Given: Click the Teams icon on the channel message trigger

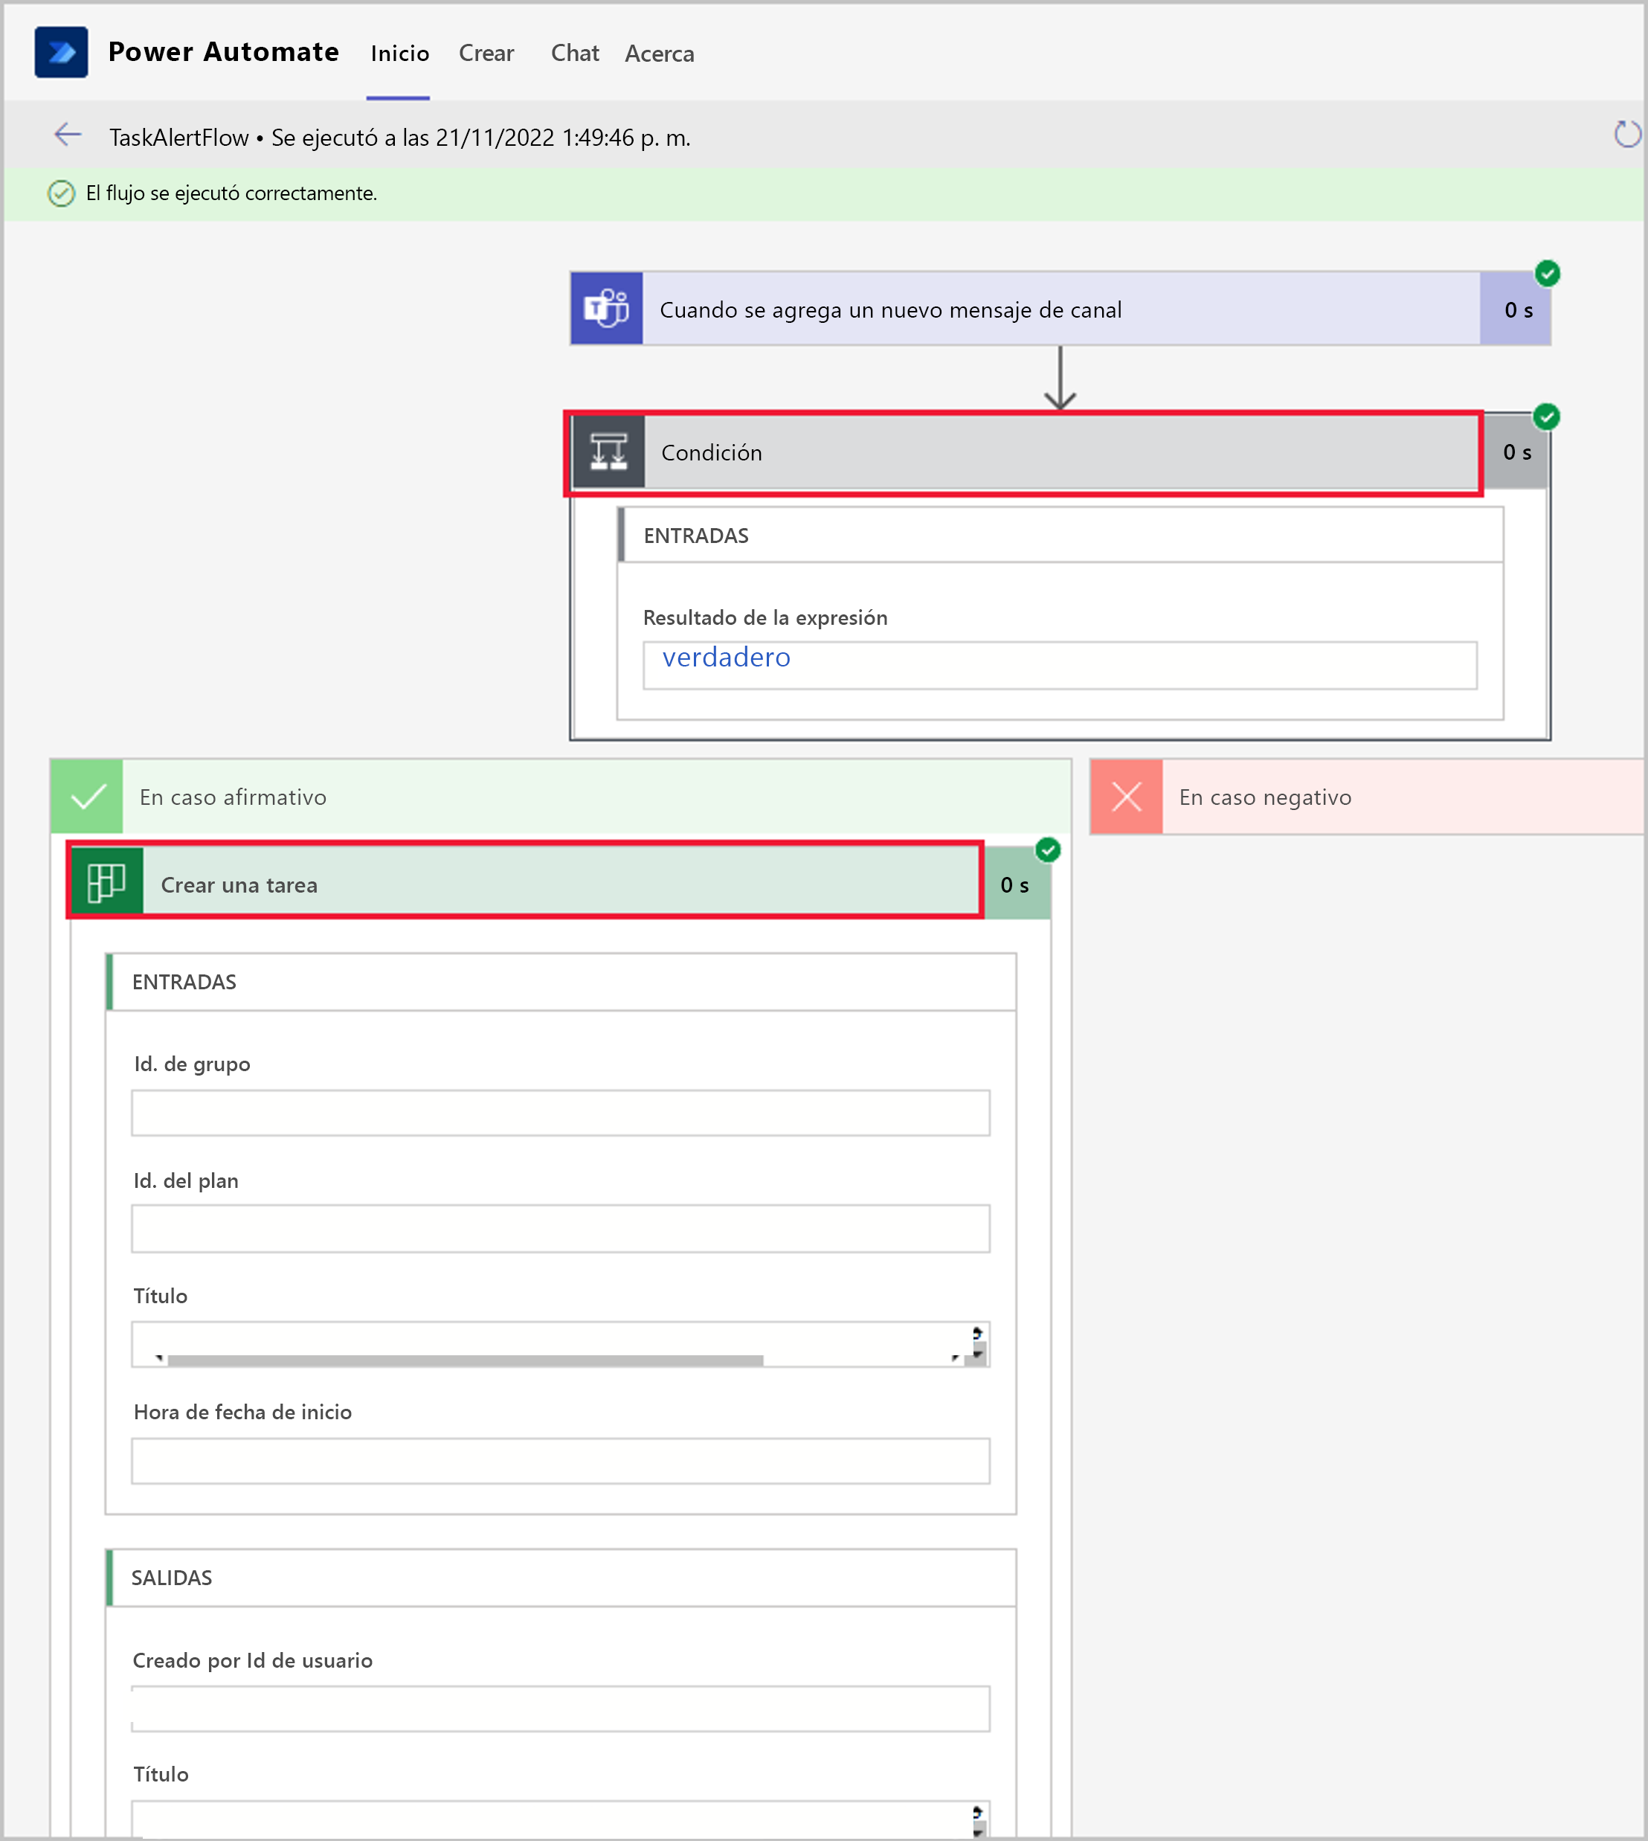Looking at the screenshot, I should pos(606,308).
